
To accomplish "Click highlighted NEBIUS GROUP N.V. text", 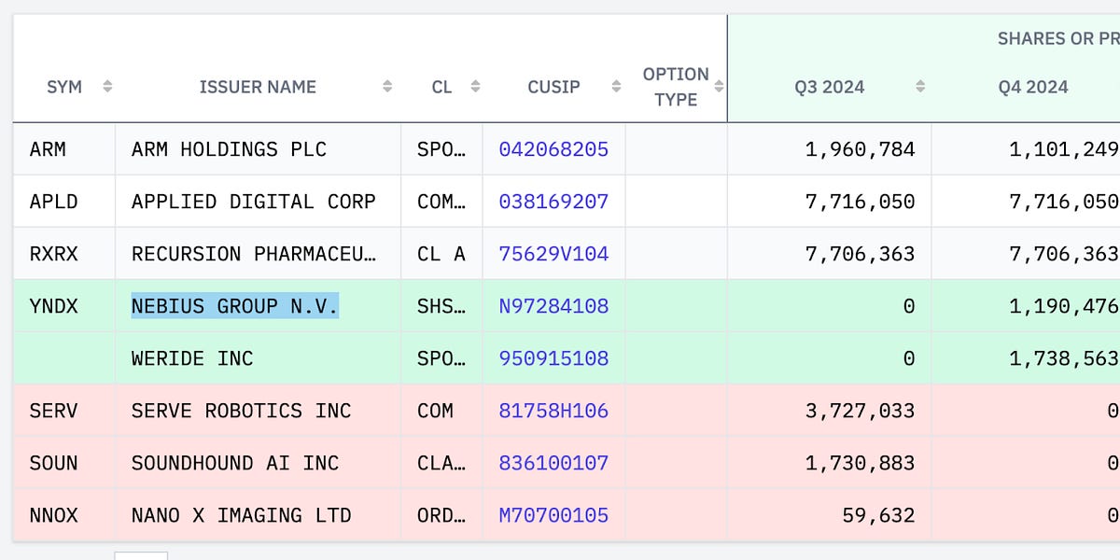I will [x=234, y=306].
